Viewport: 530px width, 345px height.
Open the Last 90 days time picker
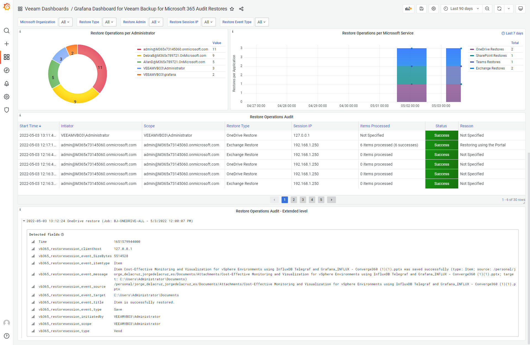(x=462, y=9)
